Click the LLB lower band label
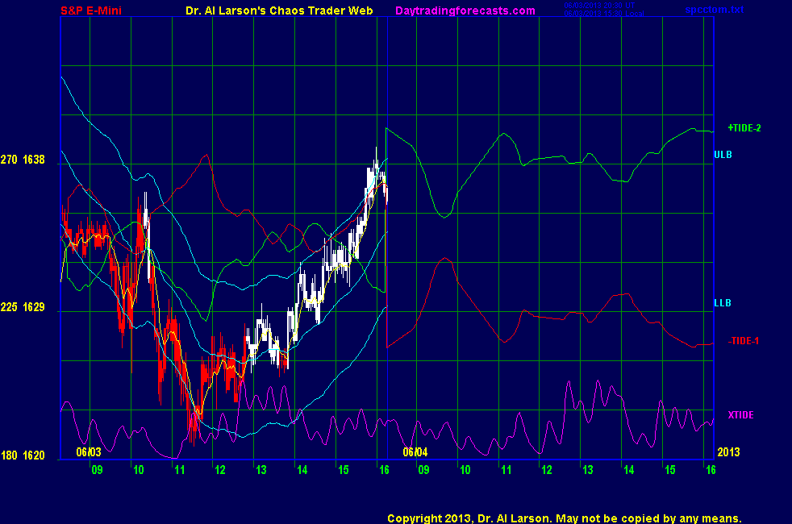This screenshot has height=524, width=792. (723, 303)
